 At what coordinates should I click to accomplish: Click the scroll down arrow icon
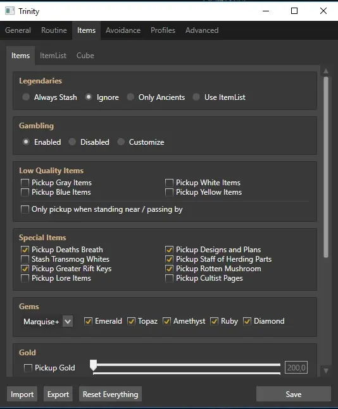click(x=326, y=370)
